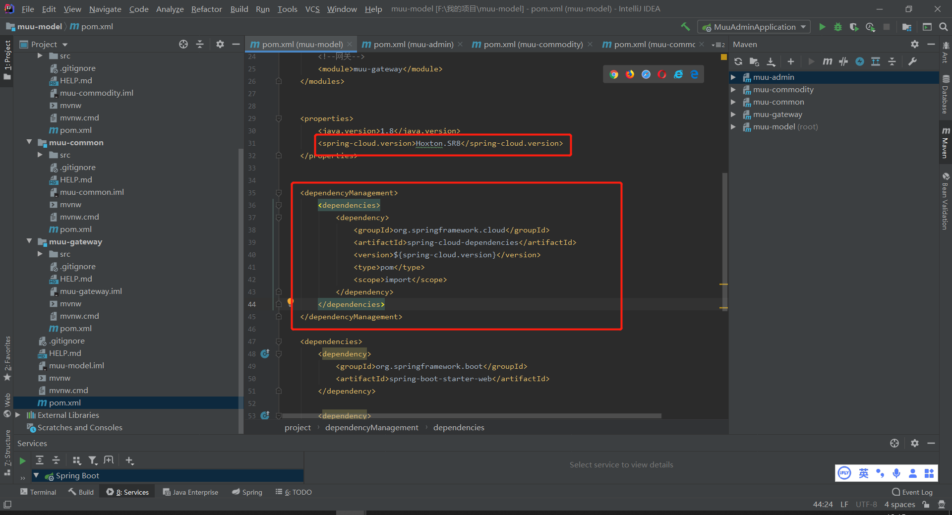Add Maven project with plus icon
Screen dimensions: 952x515
click(x=791, y=61)
